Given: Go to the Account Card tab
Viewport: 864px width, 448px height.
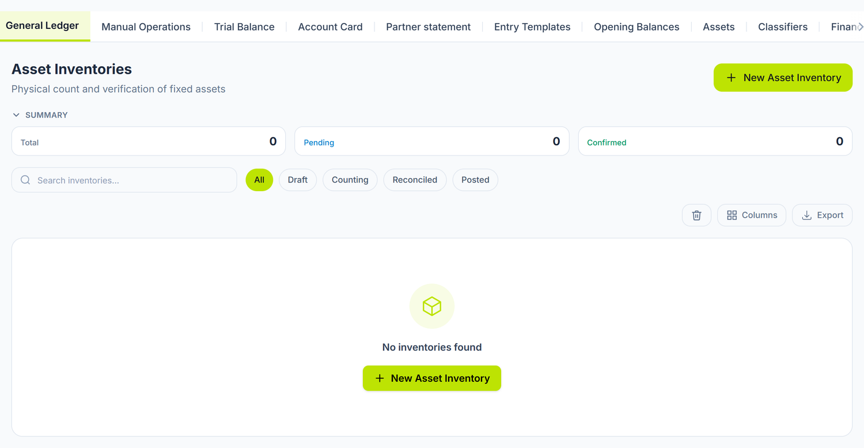Looking at the screenshot, I should click(330, 27).
